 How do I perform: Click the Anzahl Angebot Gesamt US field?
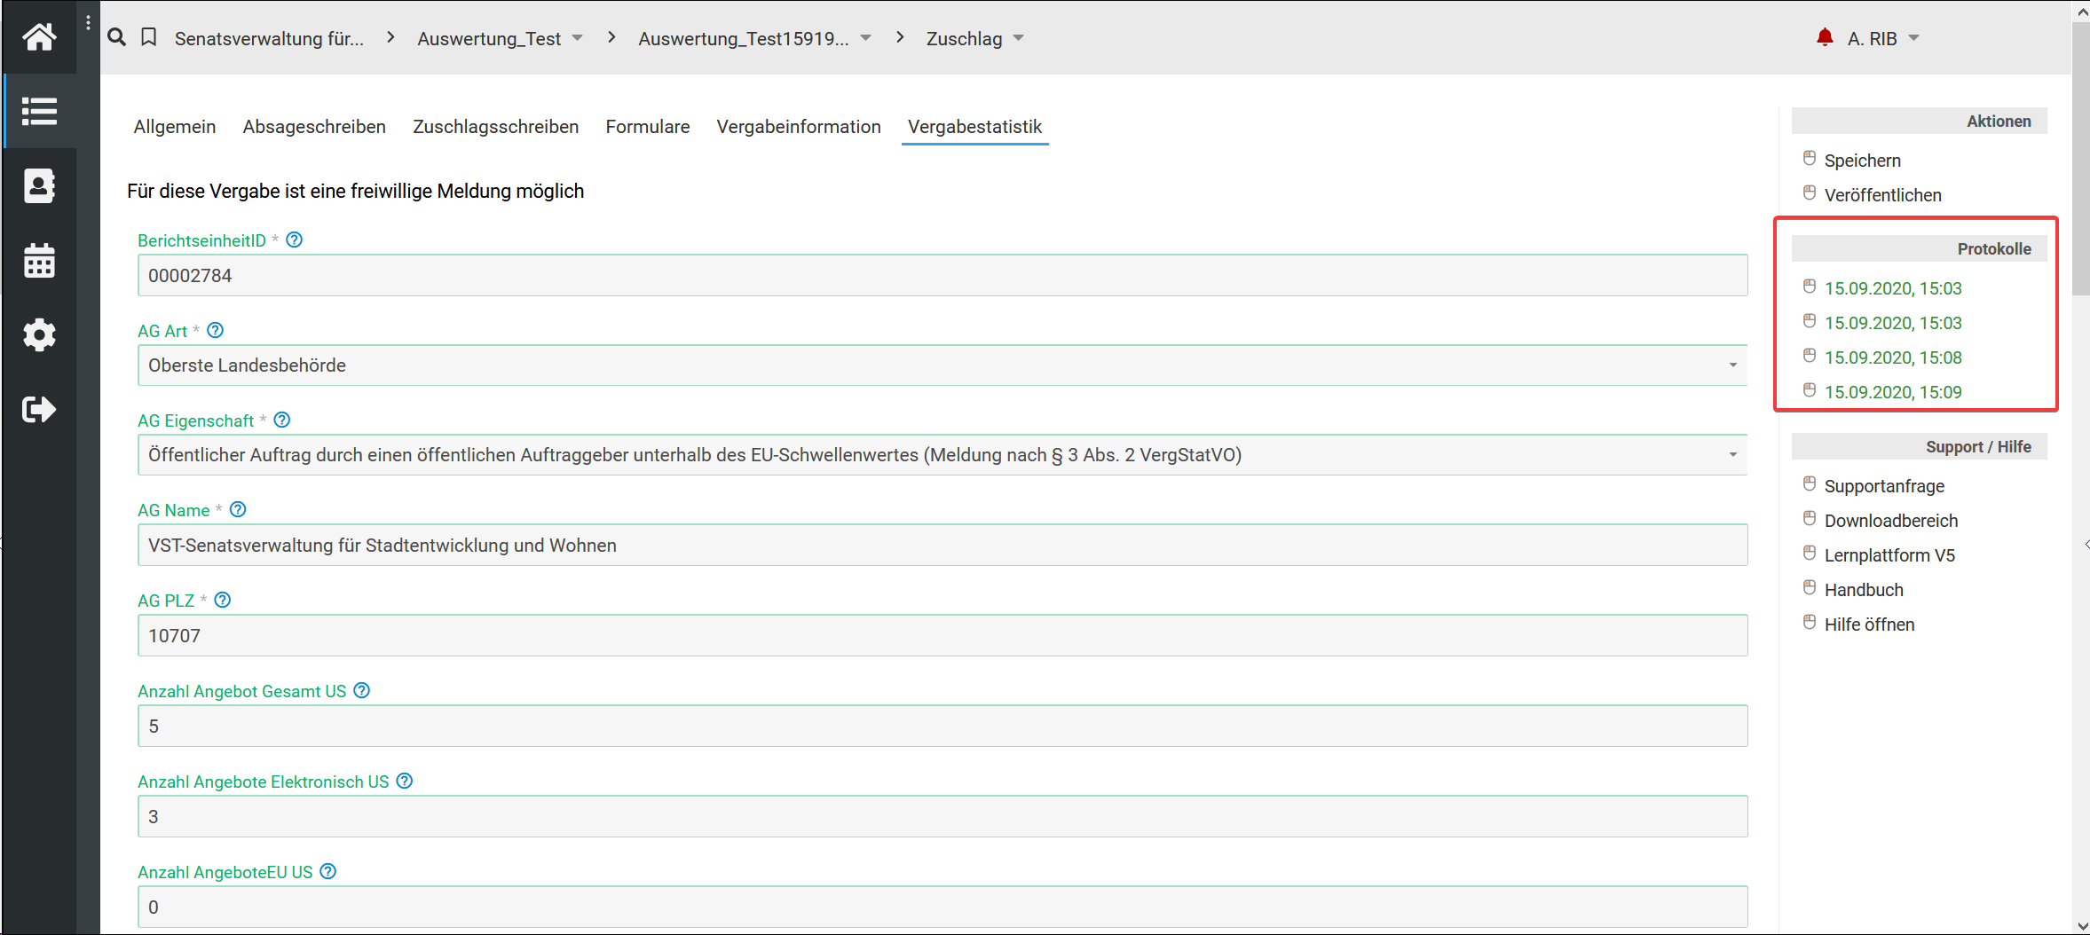click(942, 727)
